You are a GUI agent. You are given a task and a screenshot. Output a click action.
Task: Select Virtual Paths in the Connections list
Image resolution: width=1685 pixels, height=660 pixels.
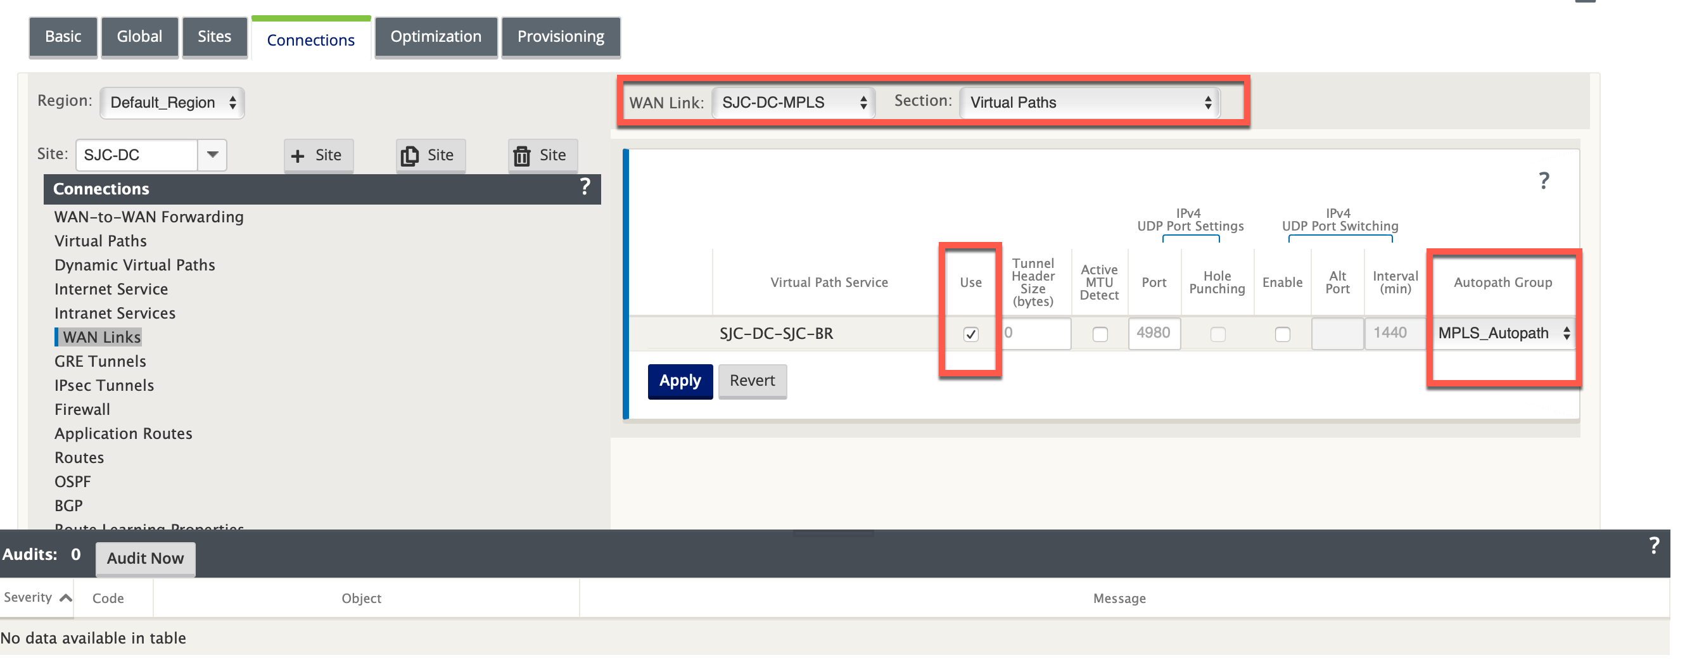pos(101,241)
